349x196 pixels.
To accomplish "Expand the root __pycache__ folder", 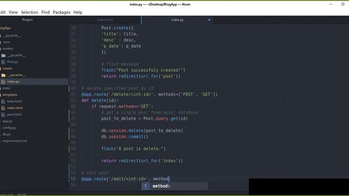I will (12, 35).
